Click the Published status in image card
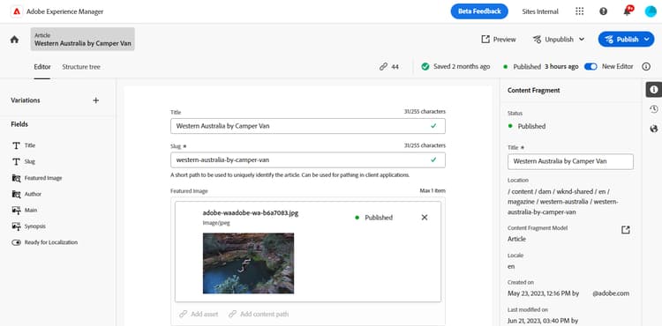The width and height of the screenshot is (662, 326). [373, 218]
